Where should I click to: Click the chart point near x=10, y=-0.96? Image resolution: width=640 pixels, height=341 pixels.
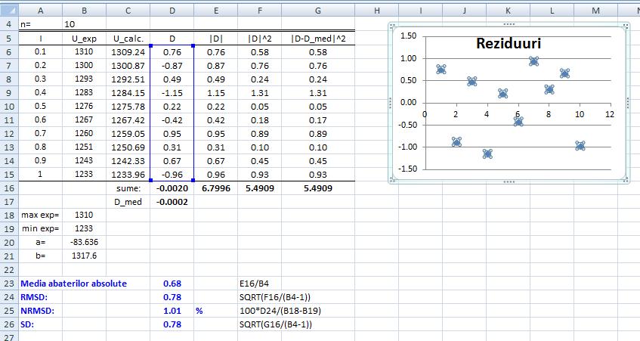tap(580, 145)
